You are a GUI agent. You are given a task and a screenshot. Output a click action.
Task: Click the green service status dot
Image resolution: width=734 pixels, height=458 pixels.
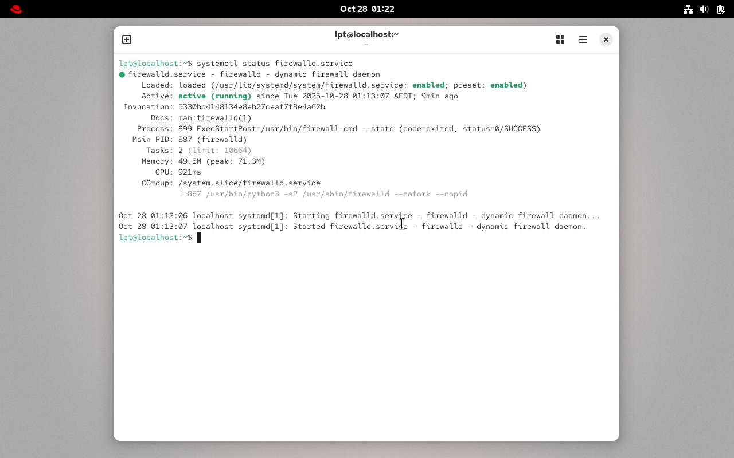pos(122,74)
